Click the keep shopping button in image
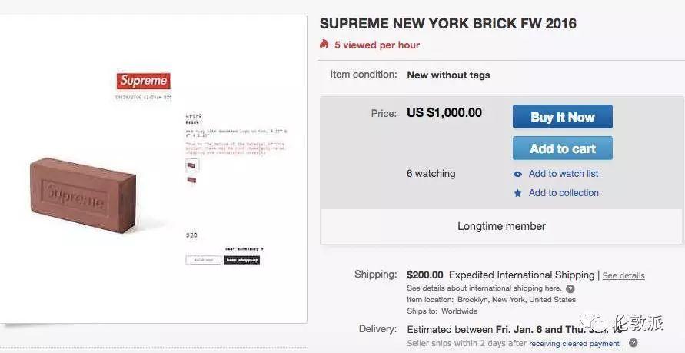 pos(241,260)
